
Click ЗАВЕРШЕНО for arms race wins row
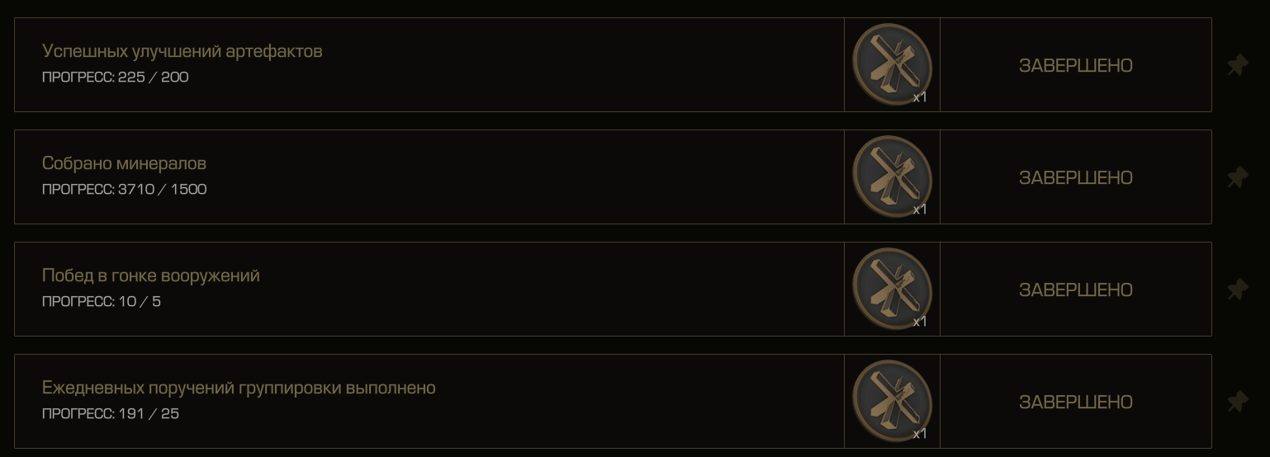(1075, 290)
